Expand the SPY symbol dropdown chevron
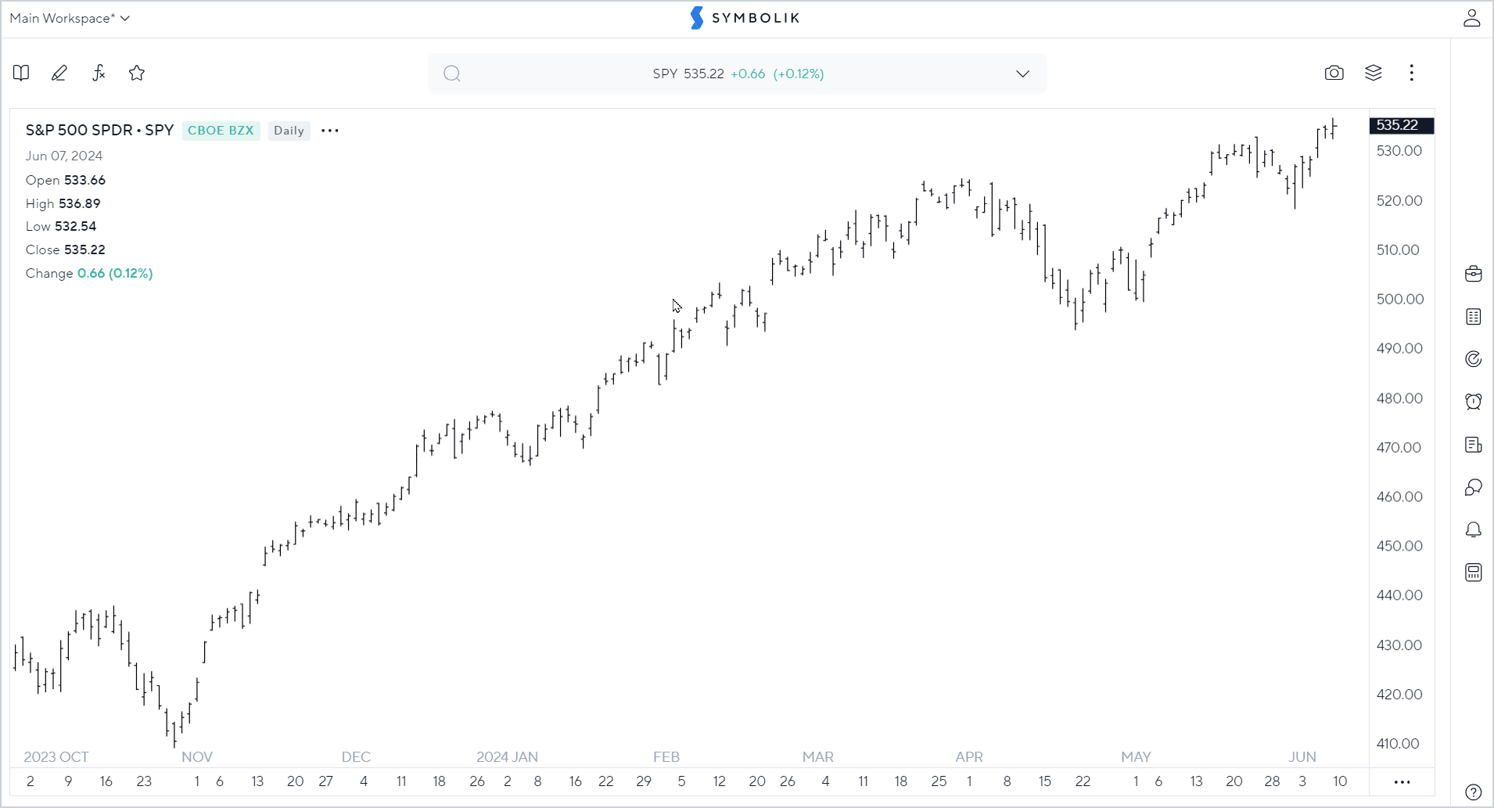The height and width of the screenshot is (808, 1494). click(x=1023, y=74)
